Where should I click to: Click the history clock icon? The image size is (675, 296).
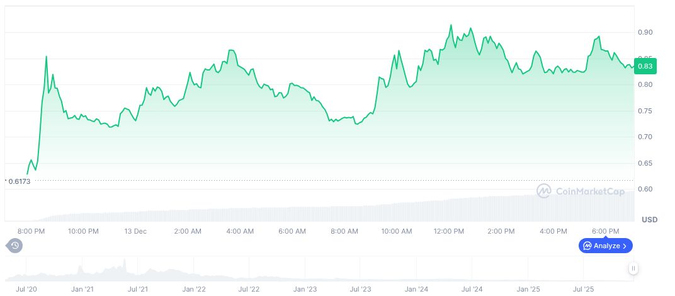click(x=14, y=246)
